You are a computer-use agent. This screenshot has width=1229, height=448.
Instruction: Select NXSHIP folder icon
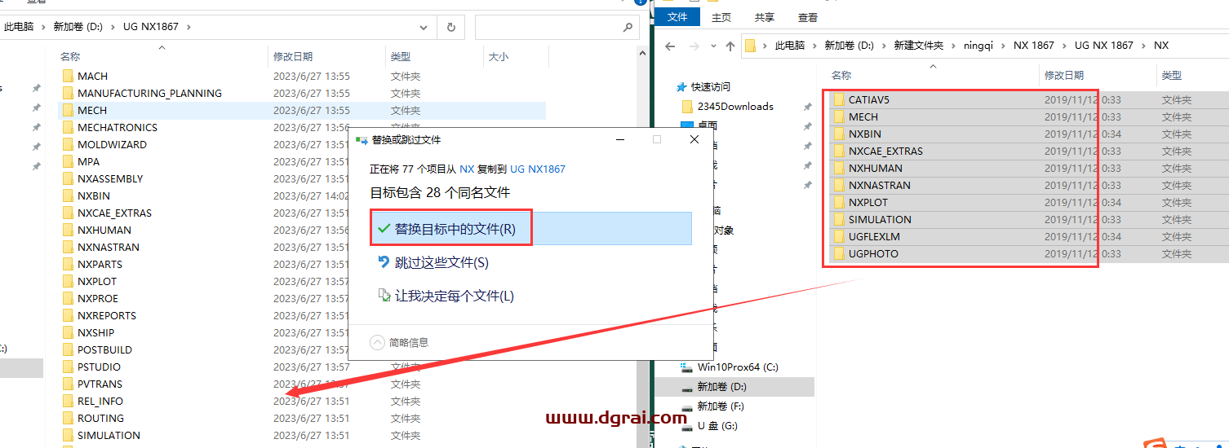69,332
